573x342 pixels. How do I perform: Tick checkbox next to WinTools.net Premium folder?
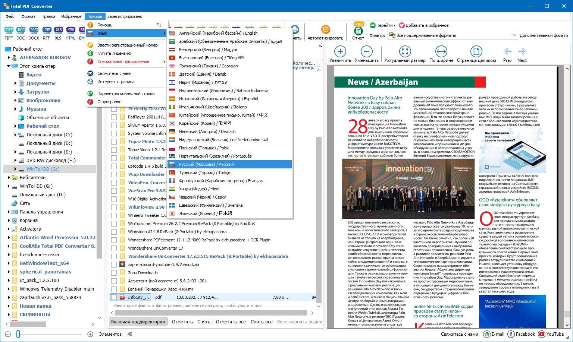point(114,224)
